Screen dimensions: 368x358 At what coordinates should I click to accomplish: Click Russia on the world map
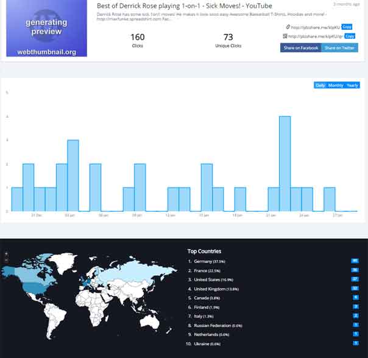pos(132,272)
